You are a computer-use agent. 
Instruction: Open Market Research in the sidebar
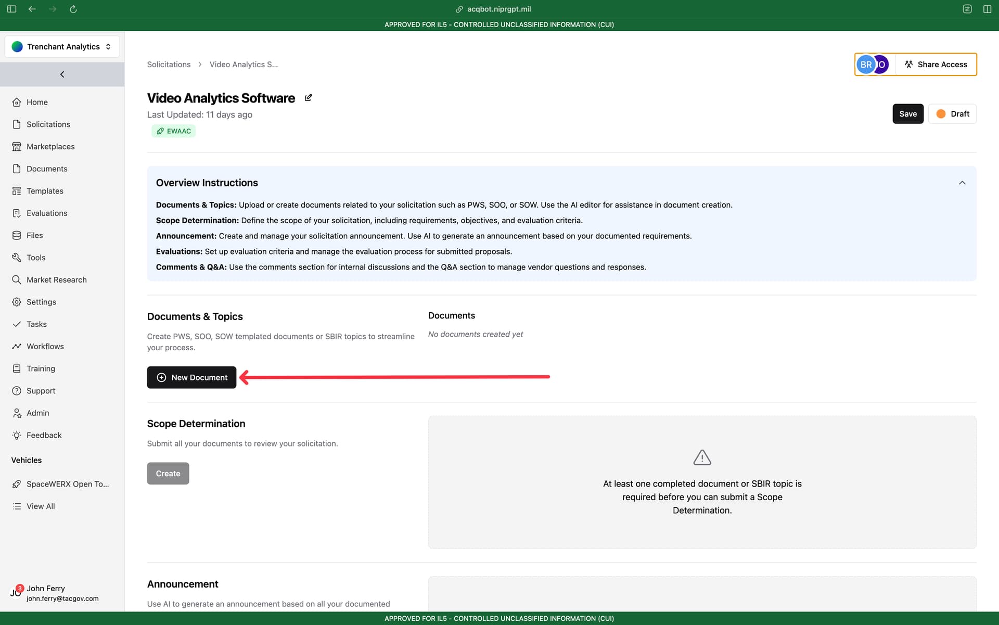point(56,279)
